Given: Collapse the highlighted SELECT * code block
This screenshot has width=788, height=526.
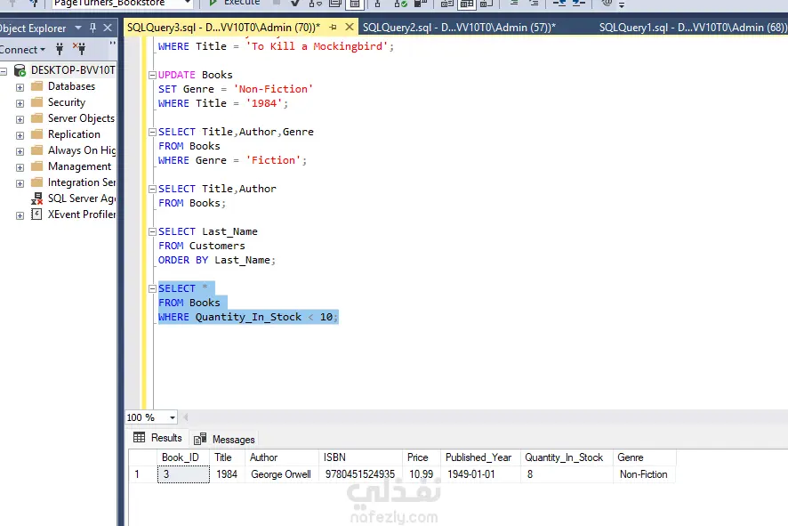Looking at the screenshot, I should (x=152, y=288).
